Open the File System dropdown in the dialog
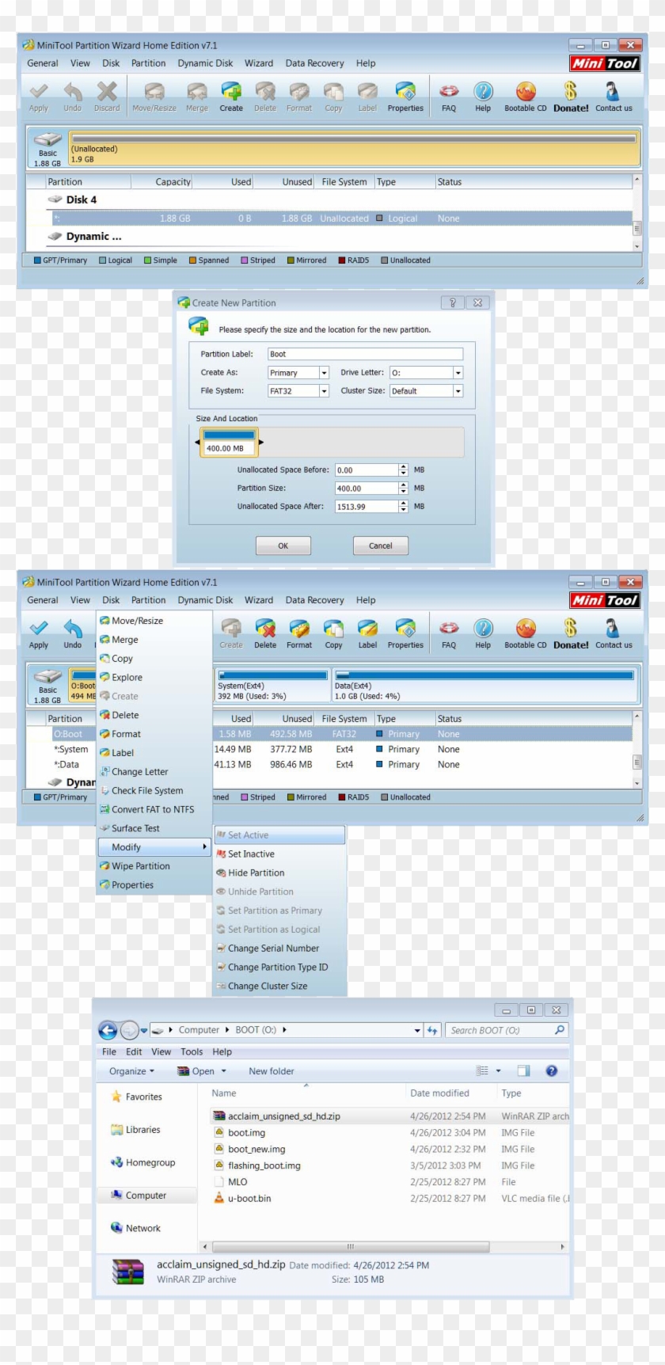This screenshot has height=1365, width=665. [324, 391]
